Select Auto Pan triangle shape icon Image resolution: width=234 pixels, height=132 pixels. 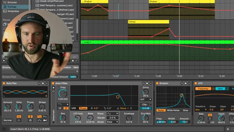pyautogui.click(x=39, y=120)
